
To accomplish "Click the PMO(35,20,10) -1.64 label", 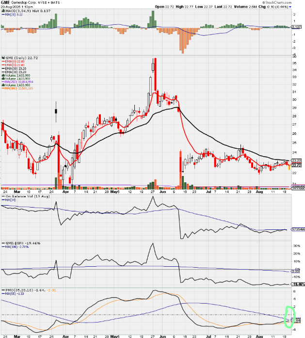I will [x=25, y=290].
